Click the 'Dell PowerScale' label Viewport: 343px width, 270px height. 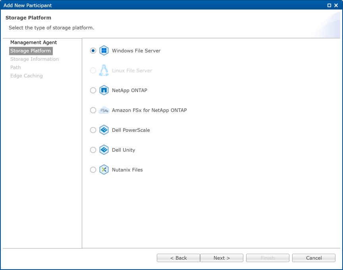(131, 130)
